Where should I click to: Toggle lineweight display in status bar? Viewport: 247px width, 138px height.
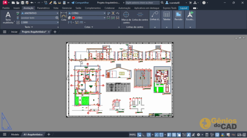point(169,135)
